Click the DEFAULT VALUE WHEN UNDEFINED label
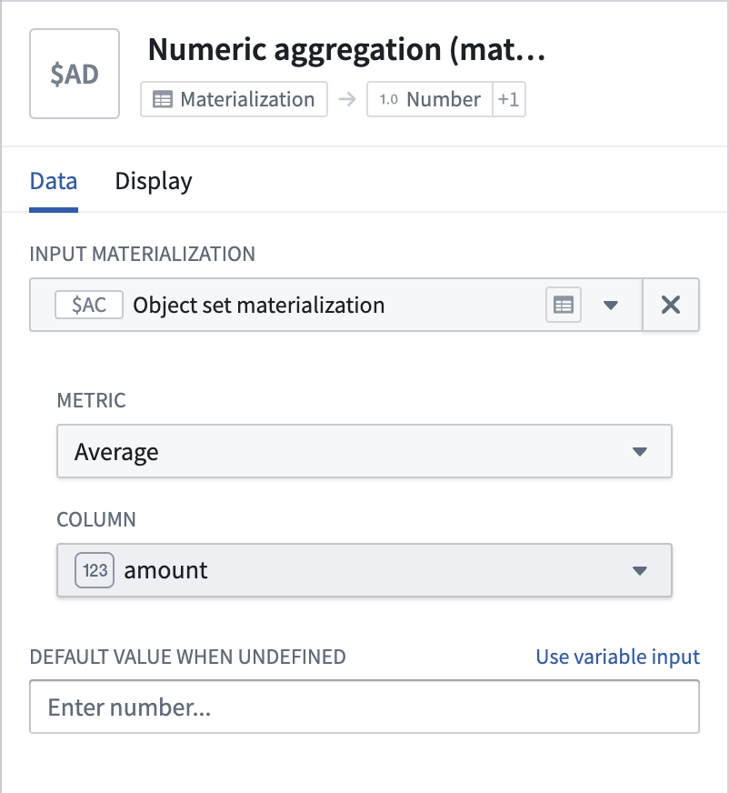The image size is (729, 793). [187, 657]
